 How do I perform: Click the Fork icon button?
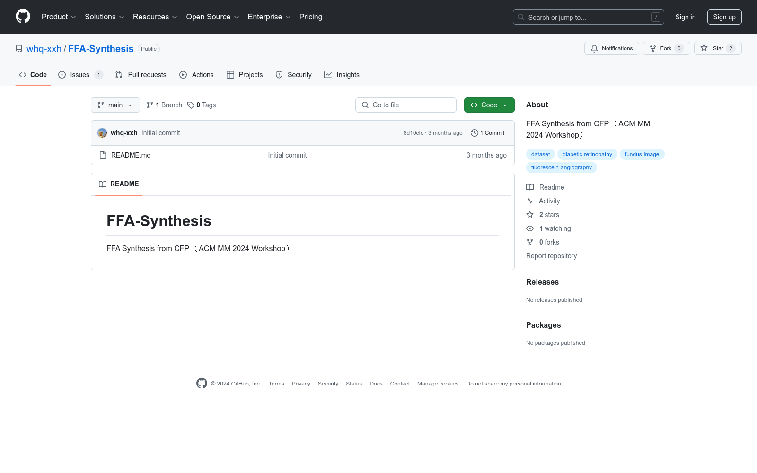pyautogui.click(x=653, y=48)
